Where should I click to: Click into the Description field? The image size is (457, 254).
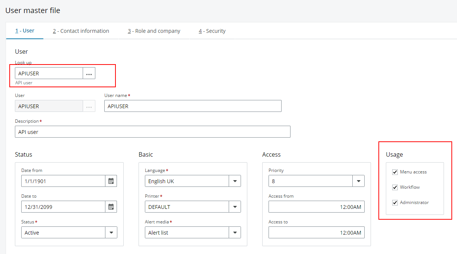click(x=152, y=132)
